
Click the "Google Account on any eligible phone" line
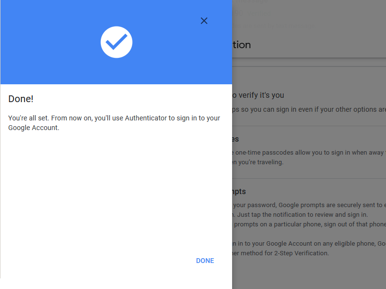[309, 244]
